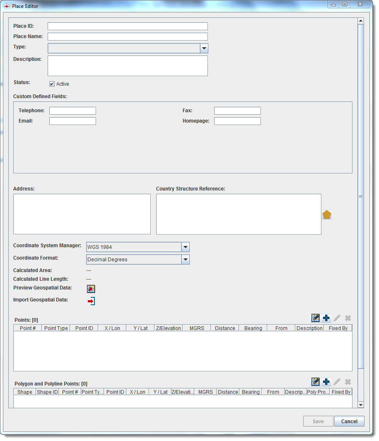The width and height of the screenshot is (379, 441).
Task: Add a polygon point with the plus icon
Action: click(326, 382)
